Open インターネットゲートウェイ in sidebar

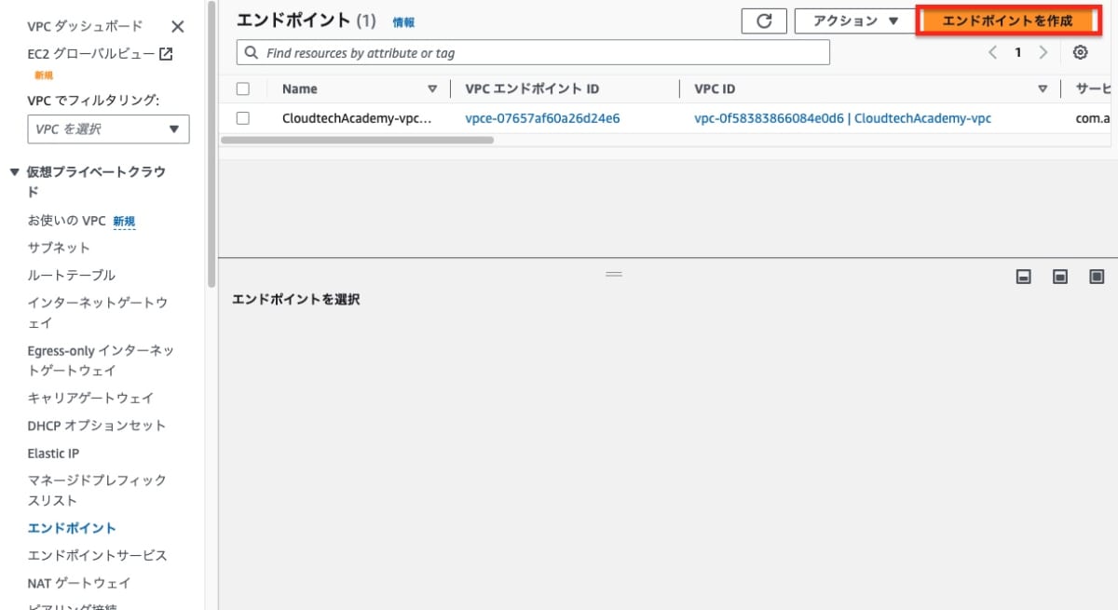point(97,313)
